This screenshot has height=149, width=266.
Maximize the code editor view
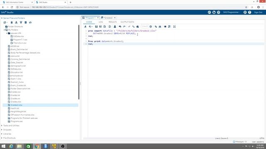coord(174,26)
